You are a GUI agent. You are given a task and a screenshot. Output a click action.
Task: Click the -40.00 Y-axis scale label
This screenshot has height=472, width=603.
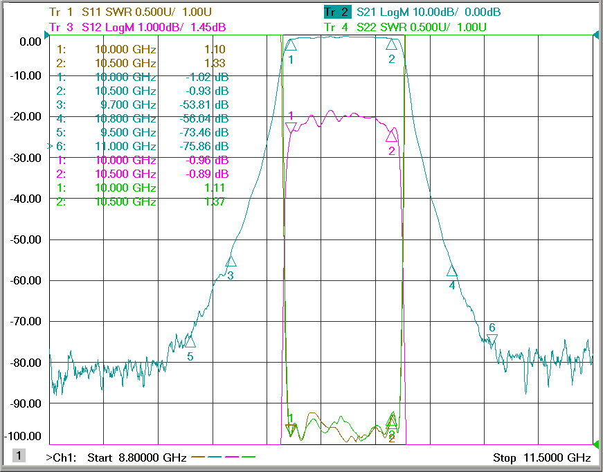tap(26, 199)
